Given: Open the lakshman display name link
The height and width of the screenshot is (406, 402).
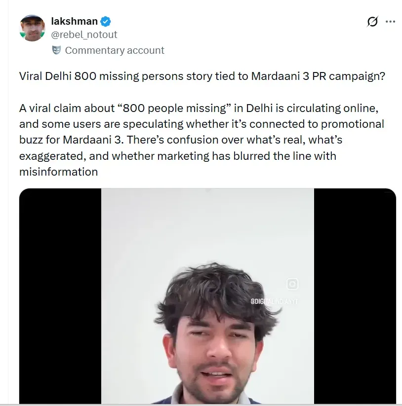Looking at the screenshot, I should 75,21.
